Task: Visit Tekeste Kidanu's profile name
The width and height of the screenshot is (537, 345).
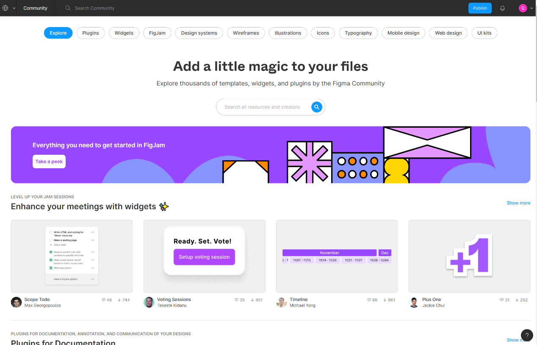Action: coord(172,305)
